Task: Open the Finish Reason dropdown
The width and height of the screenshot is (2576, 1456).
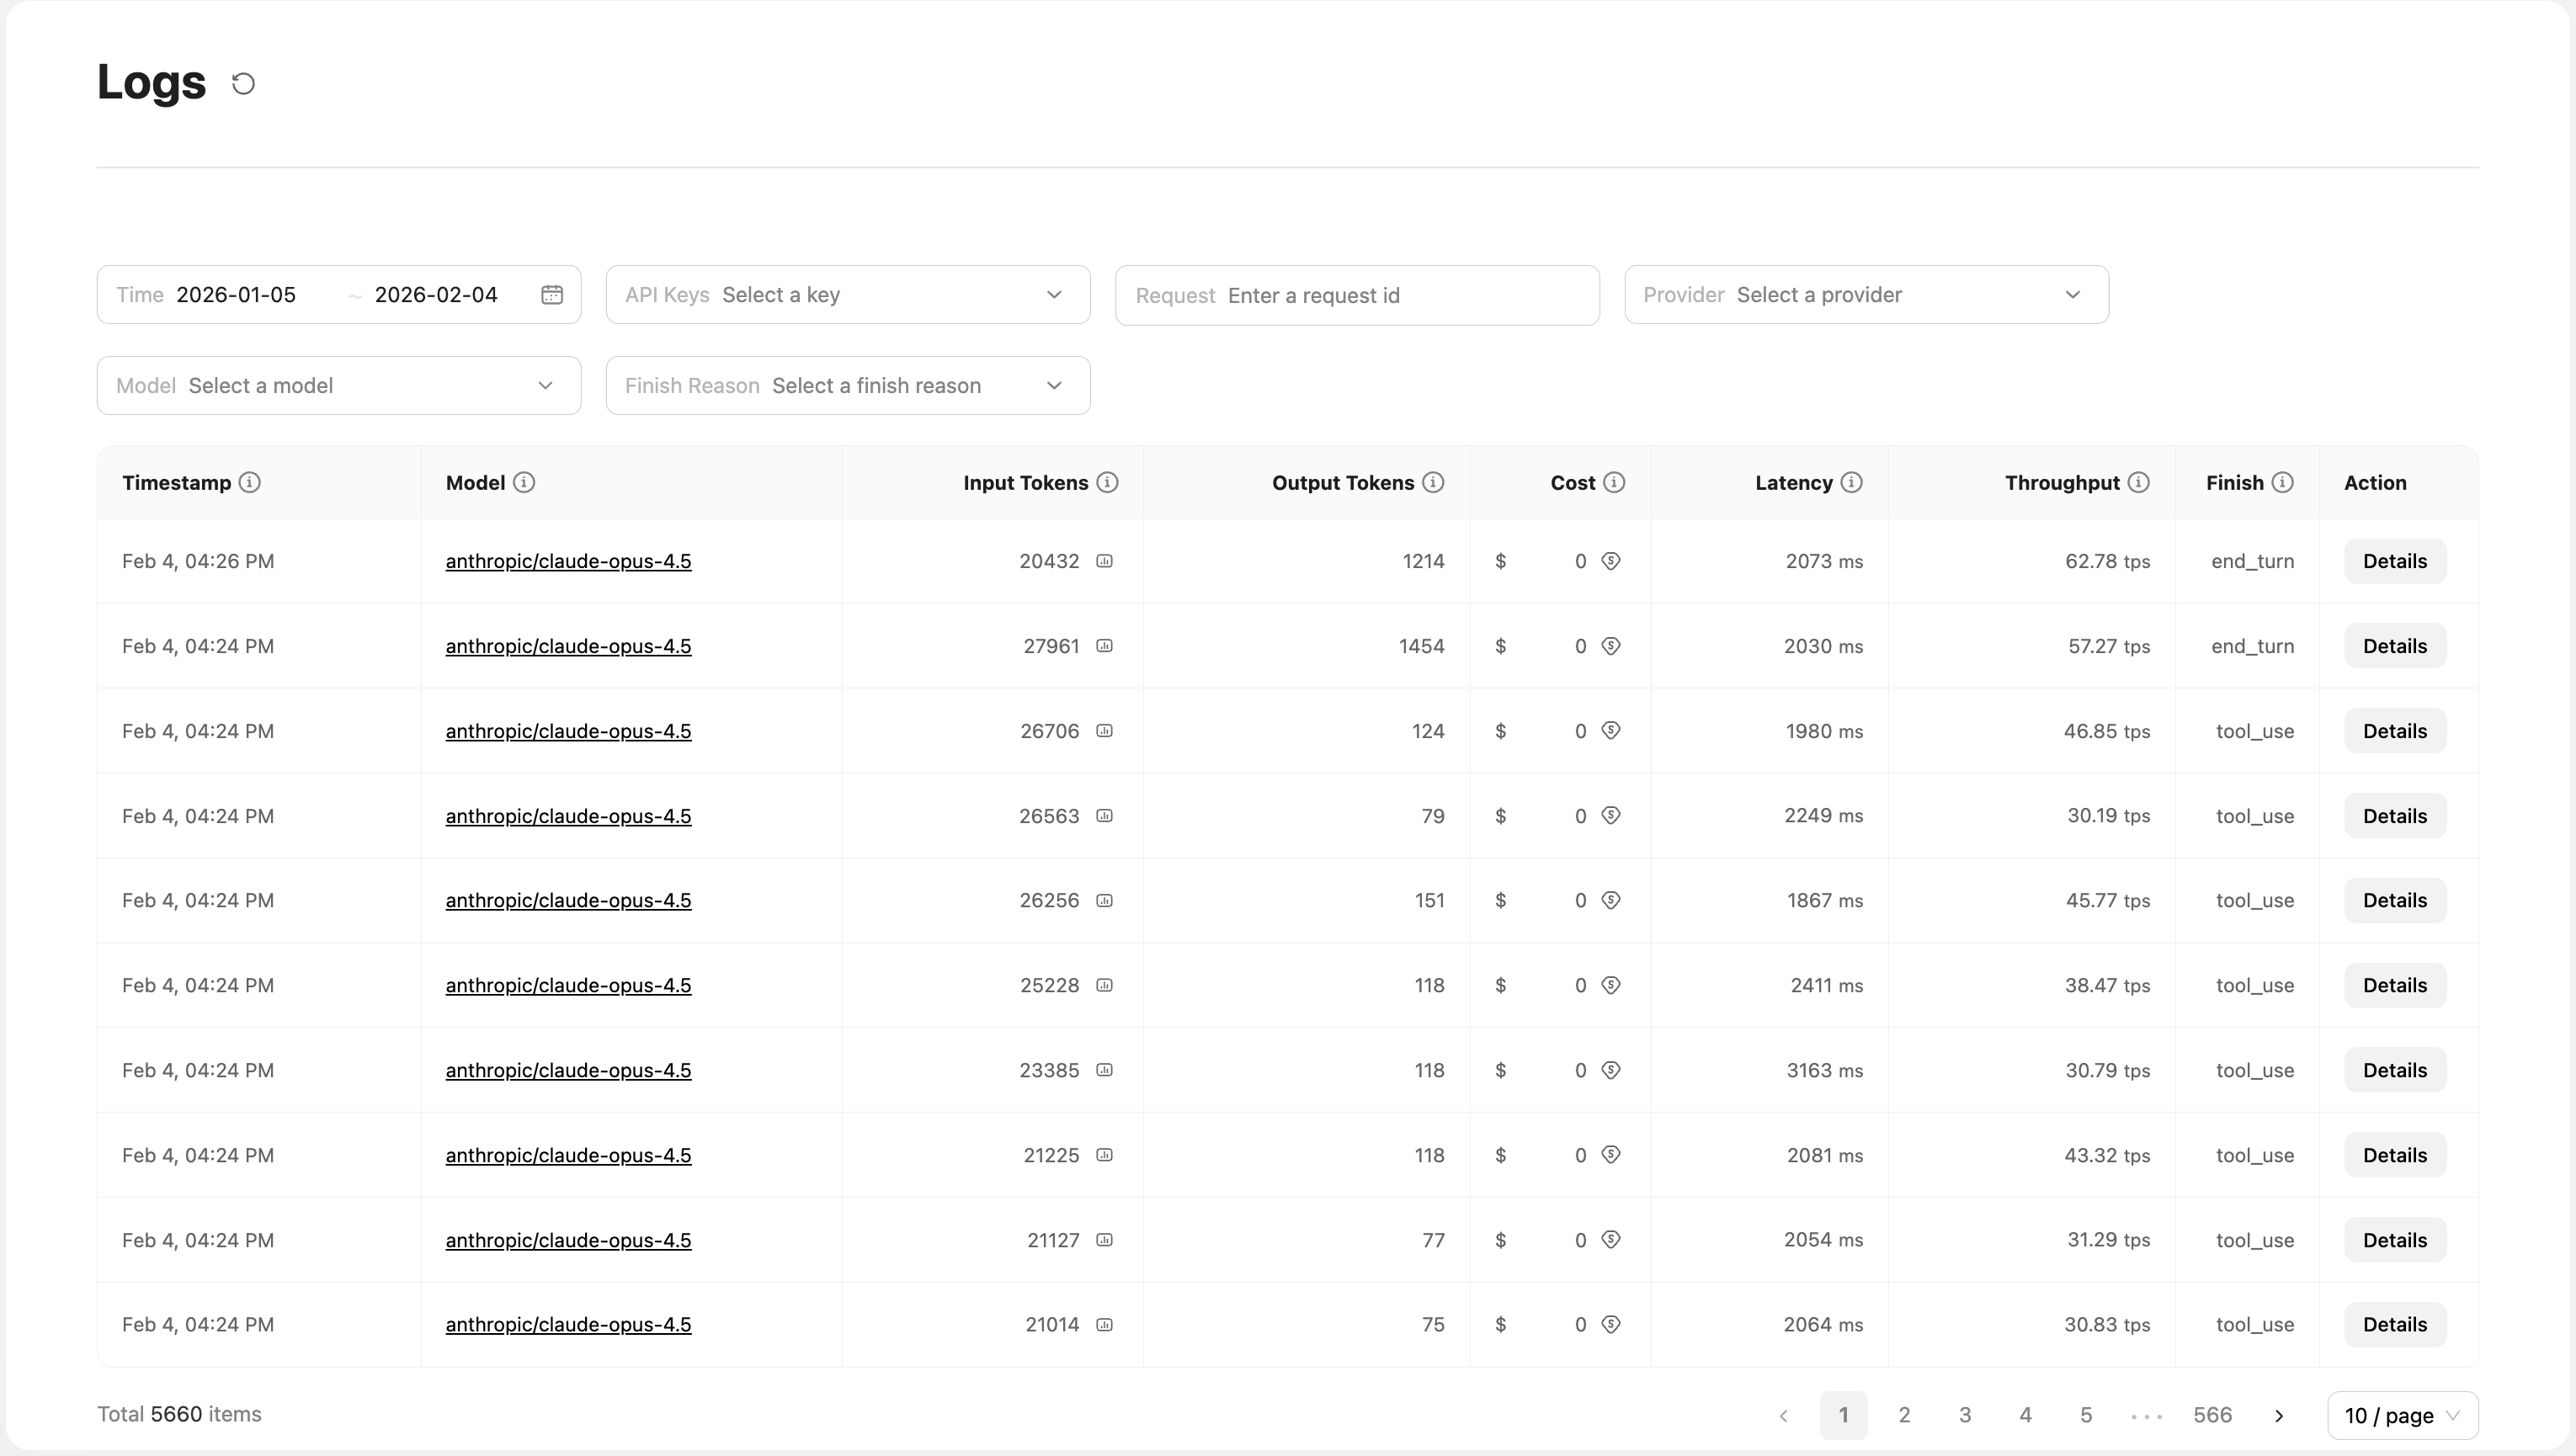Action: pos(847,385)
